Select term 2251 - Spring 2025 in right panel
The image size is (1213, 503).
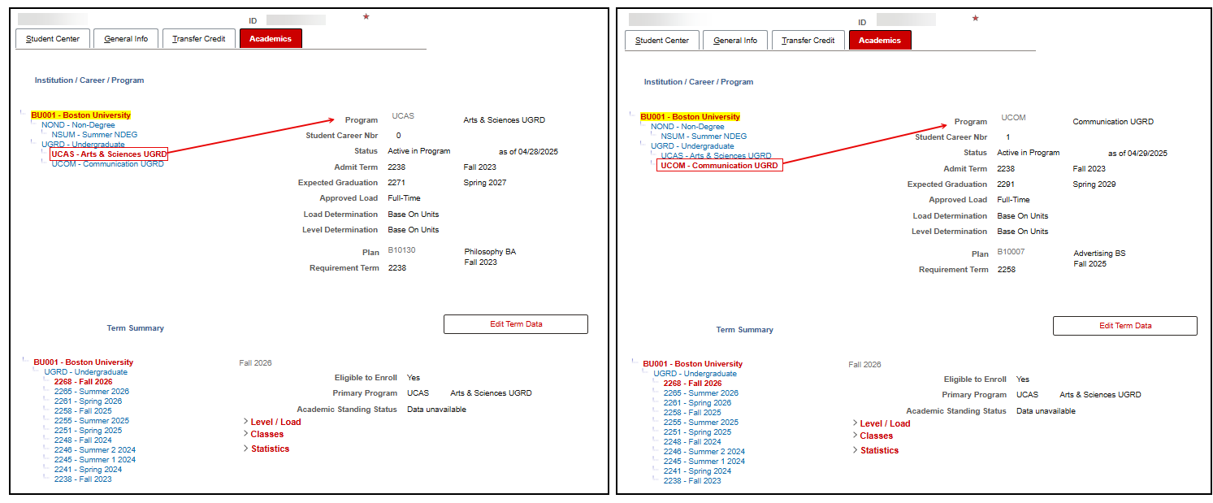(x=697, y=432)
